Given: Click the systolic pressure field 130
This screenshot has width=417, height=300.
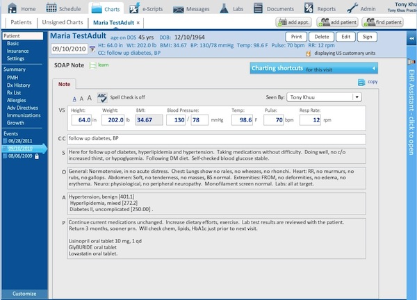Looking at the screenshot, I should tap(176, 120).
